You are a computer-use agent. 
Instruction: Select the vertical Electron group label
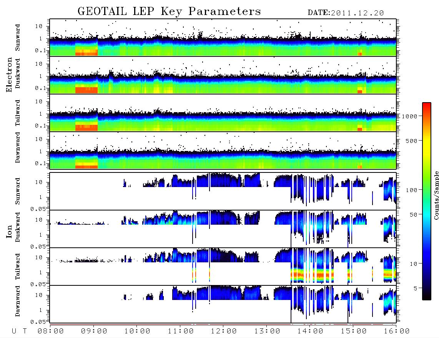[x=9, y=75]
